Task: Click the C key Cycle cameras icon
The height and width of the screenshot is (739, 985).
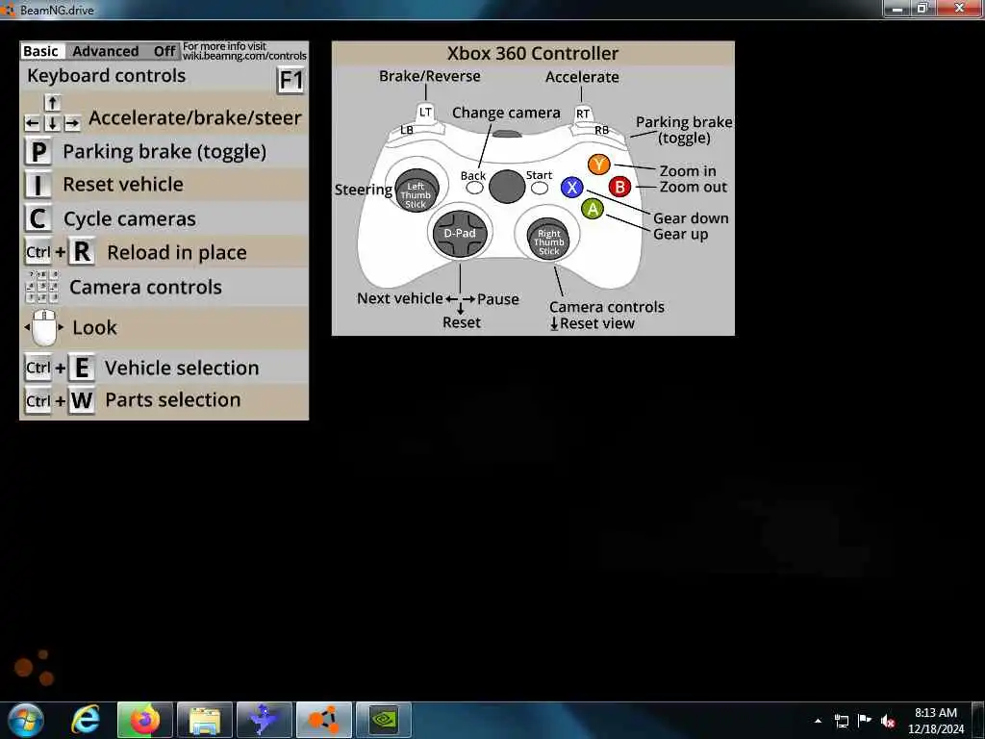Action: pos(38,218)
